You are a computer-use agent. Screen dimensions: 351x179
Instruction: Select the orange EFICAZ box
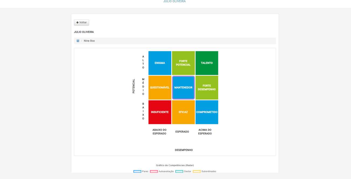click(183, 112)
